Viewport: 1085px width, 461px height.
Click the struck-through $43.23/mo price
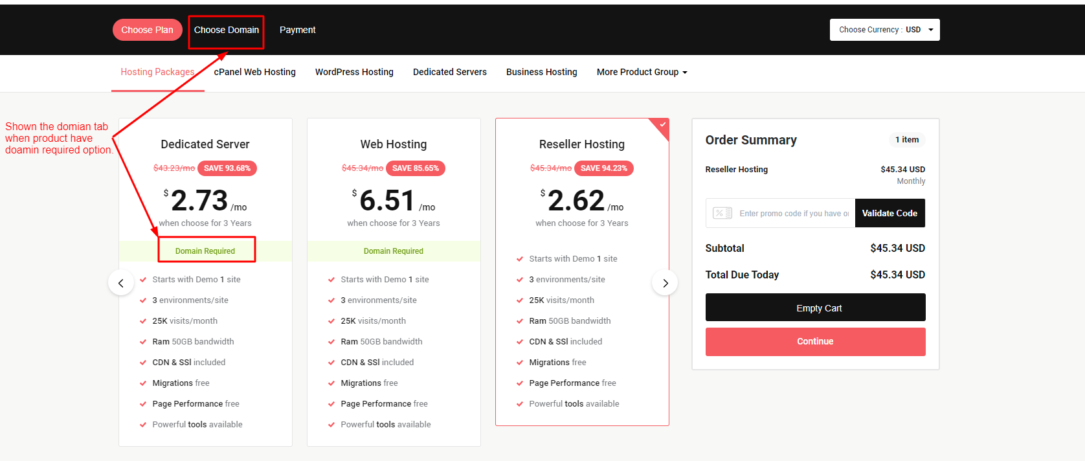tap(174, 168)
